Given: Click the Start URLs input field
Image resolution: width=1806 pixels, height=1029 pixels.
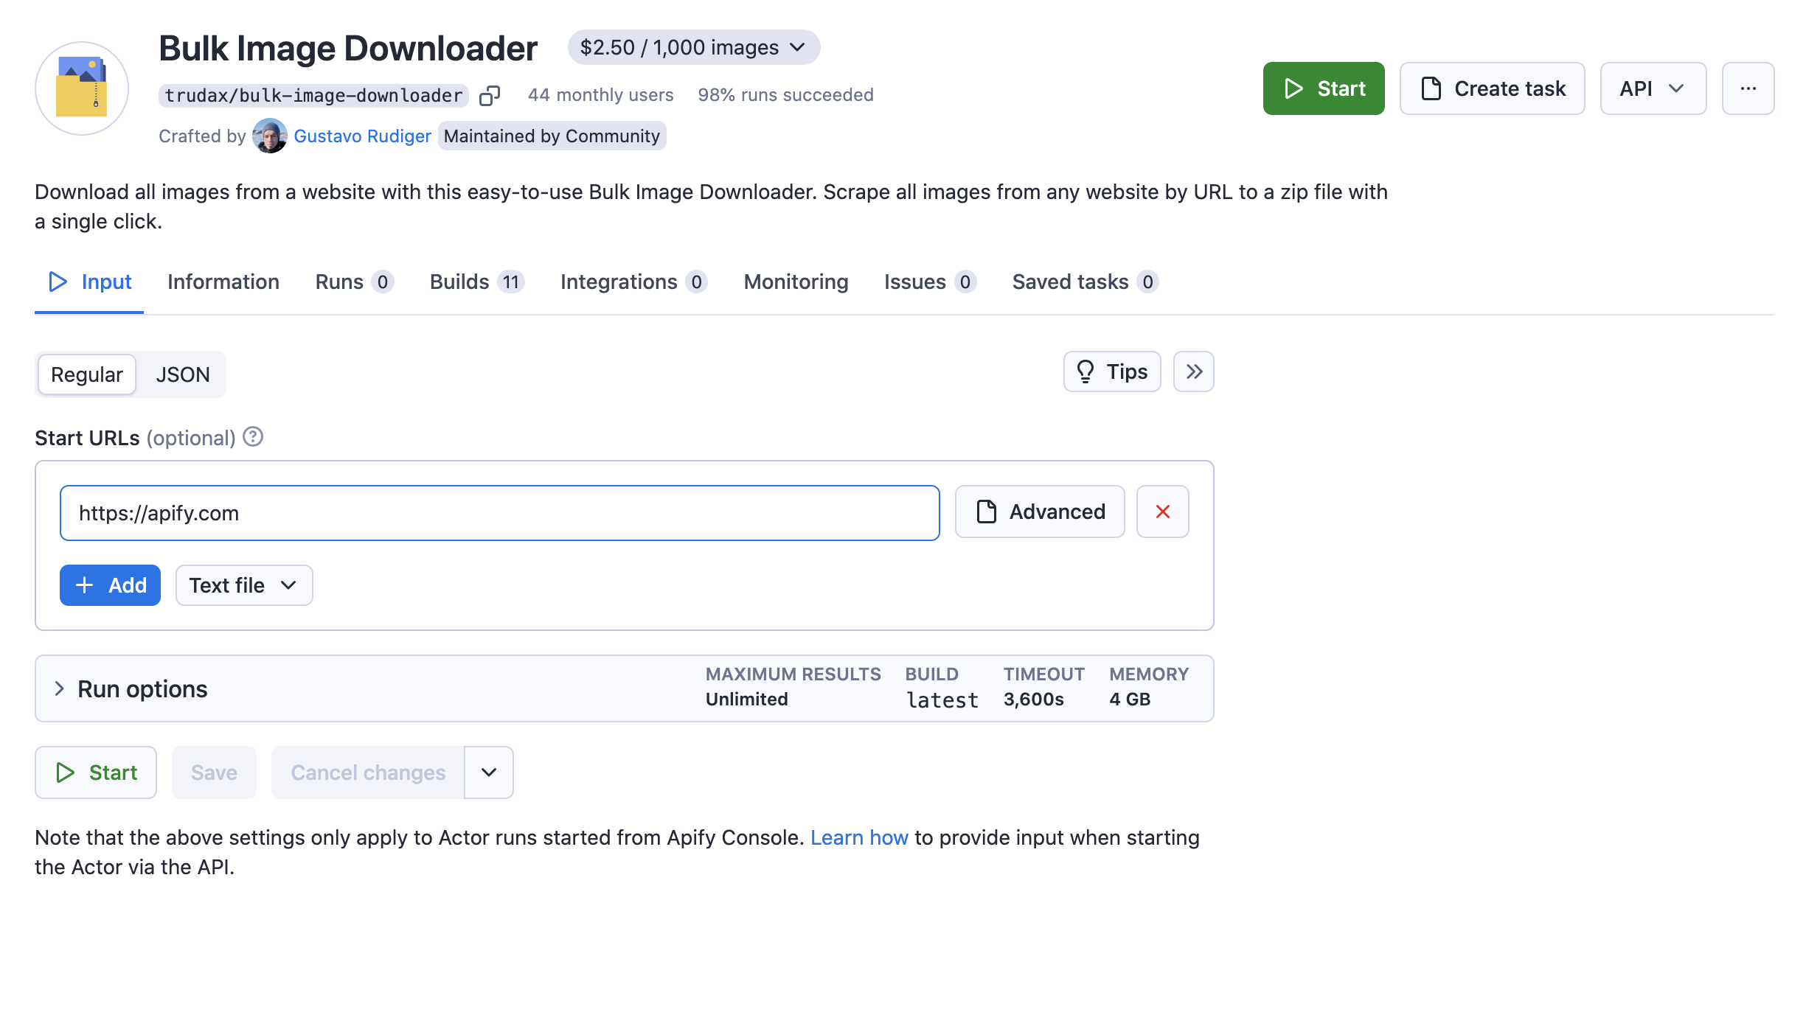Looking at the screenshot, I should (x=500, y=512).
